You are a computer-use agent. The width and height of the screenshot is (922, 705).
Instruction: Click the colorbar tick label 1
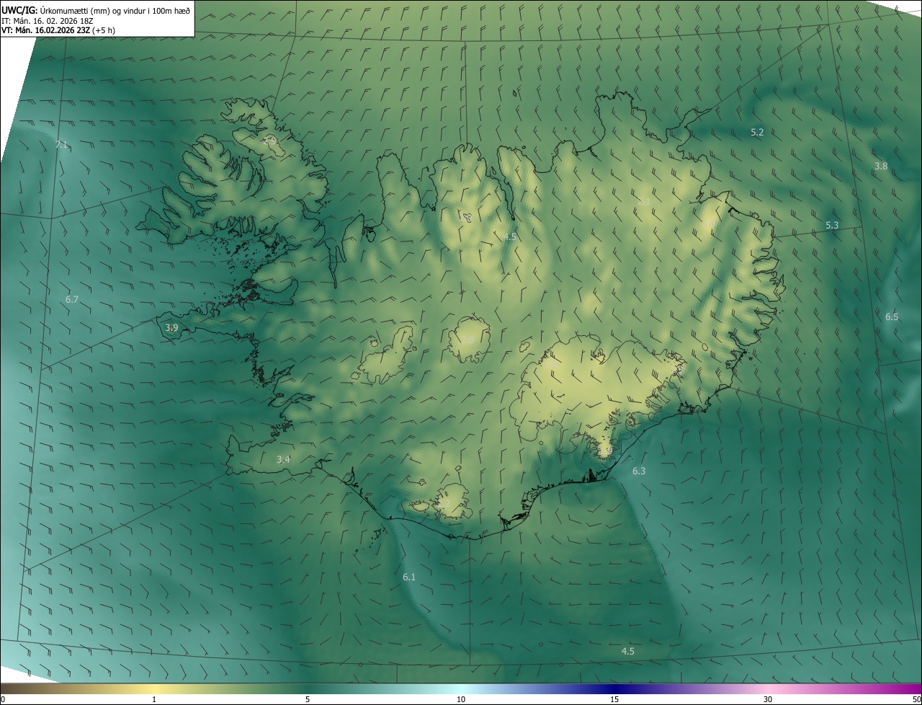[x=154, y=699]
